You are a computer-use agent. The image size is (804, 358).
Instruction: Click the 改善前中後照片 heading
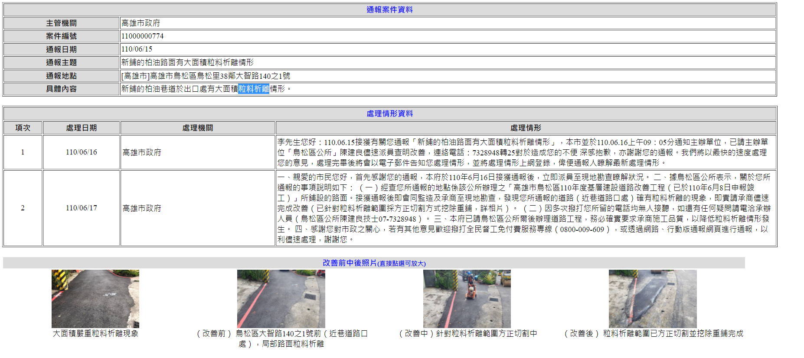click(350, 263)
